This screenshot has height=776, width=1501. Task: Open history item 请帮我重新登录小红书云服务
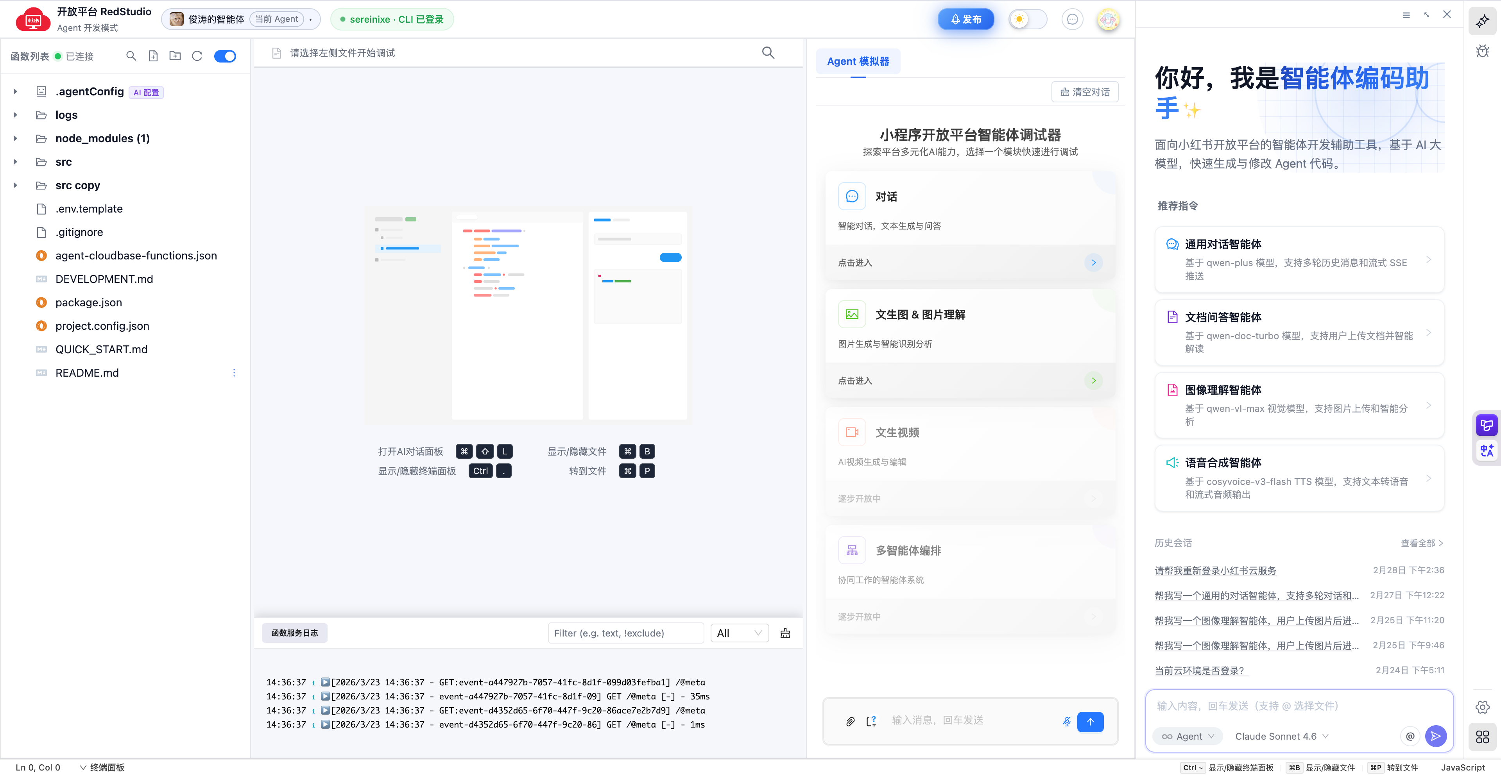(1216, 570)
